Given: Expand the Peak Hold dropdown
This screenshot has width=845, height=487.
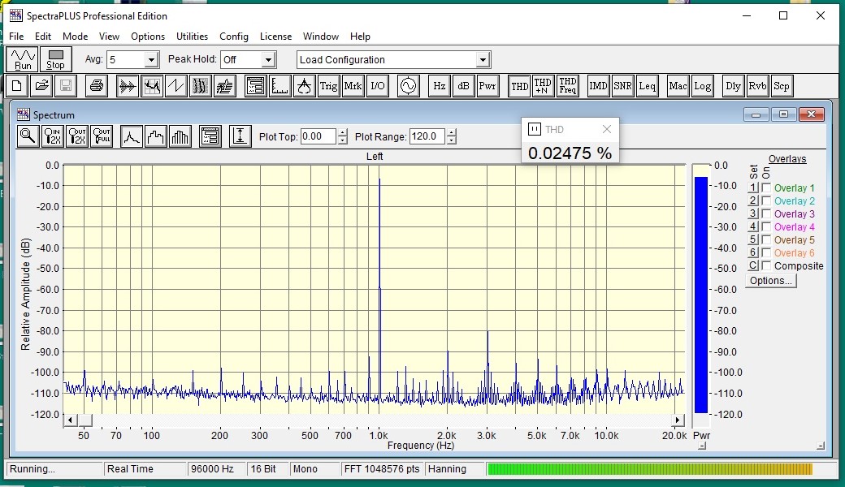Looking at the screenshot, I should click(268, 60).
